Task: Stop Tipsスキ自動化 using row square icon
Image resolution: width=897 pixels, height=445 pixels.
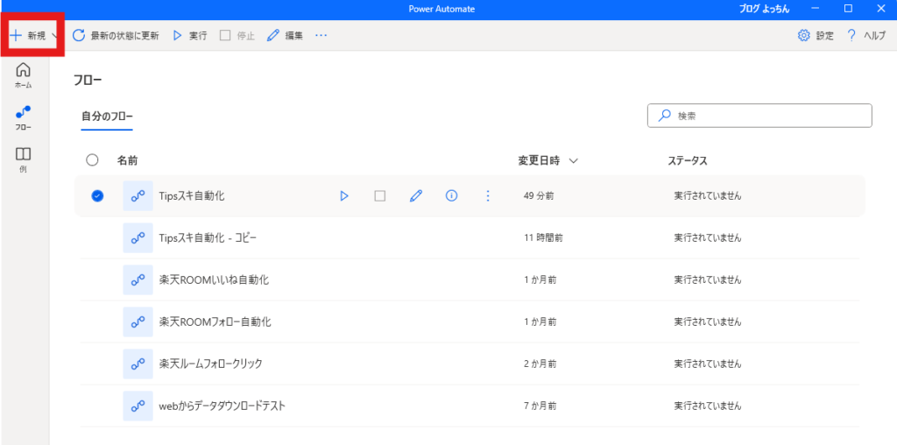Action: 380,196
